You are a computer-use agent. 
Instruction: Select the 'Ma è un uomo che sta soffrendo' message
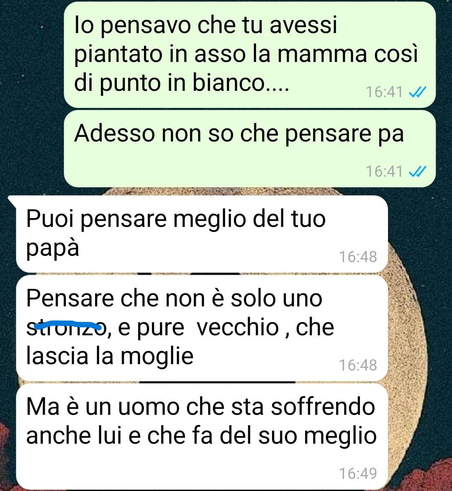(x=202, y=437)
